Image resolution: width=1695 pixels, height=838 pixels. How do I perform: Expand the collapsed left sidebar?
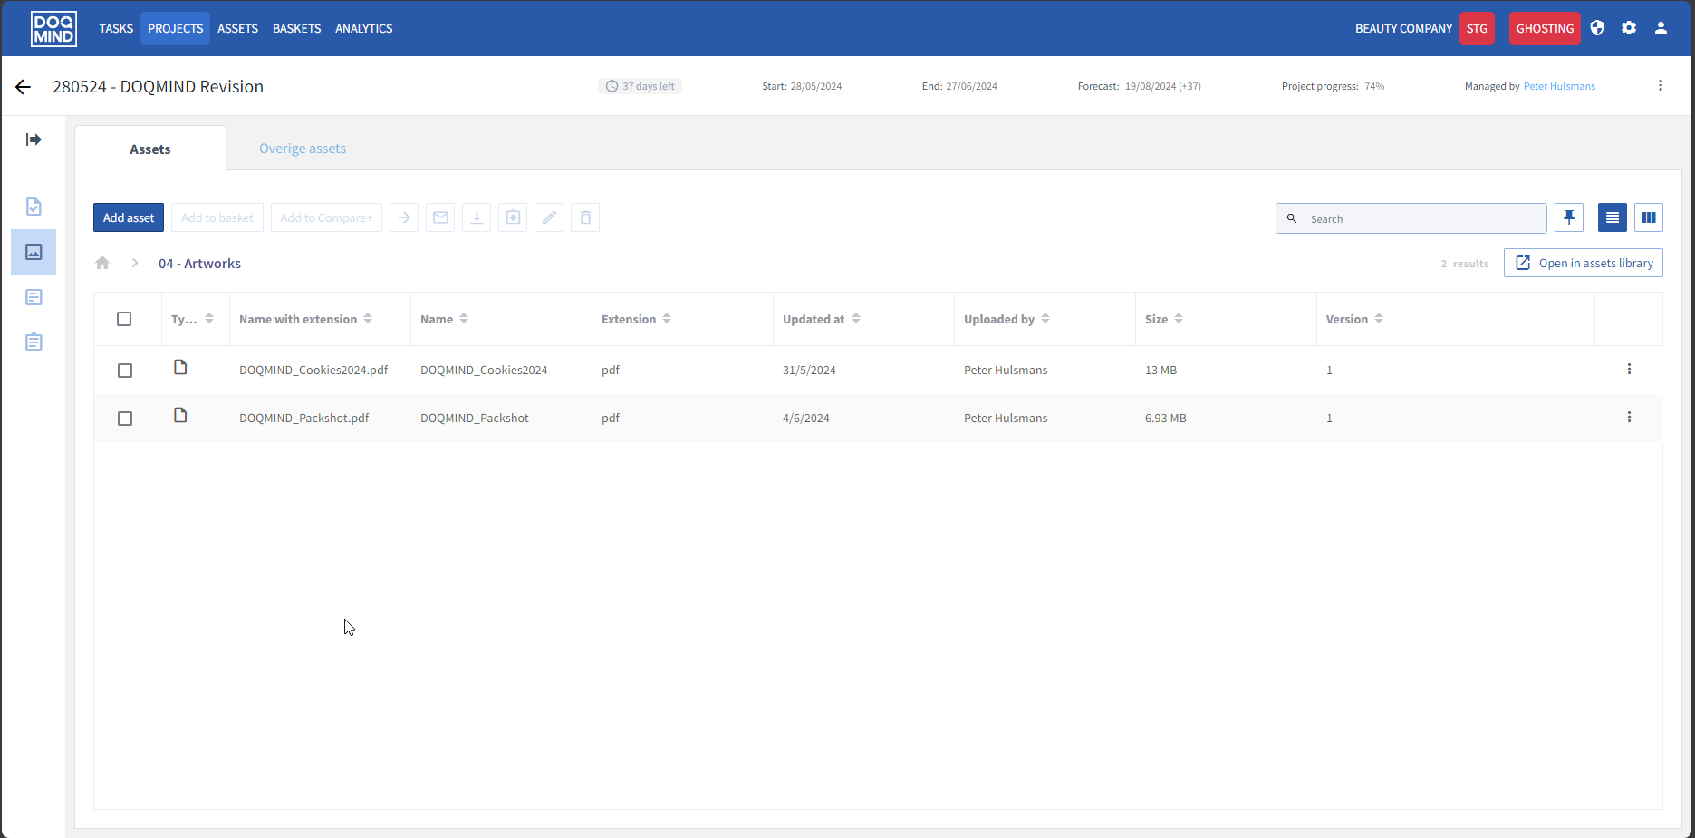[x=34, y=140]
